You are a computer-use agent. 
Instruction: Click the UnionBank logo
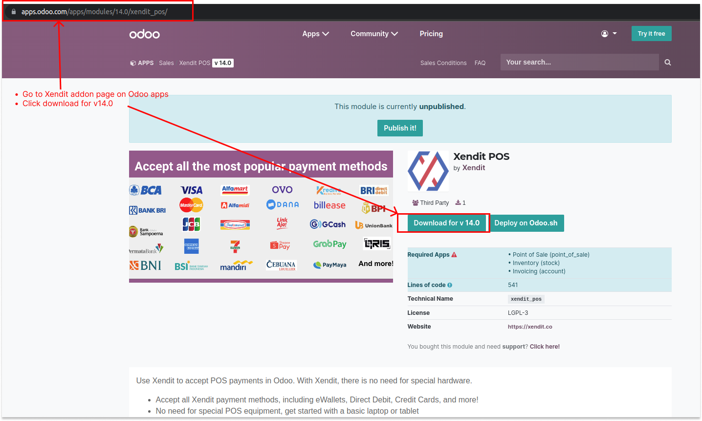click(373, 225)
